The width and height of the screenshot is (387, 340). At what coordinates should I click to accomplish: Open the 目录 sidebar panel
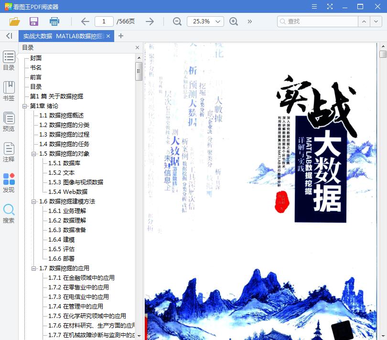pos(9,61)
